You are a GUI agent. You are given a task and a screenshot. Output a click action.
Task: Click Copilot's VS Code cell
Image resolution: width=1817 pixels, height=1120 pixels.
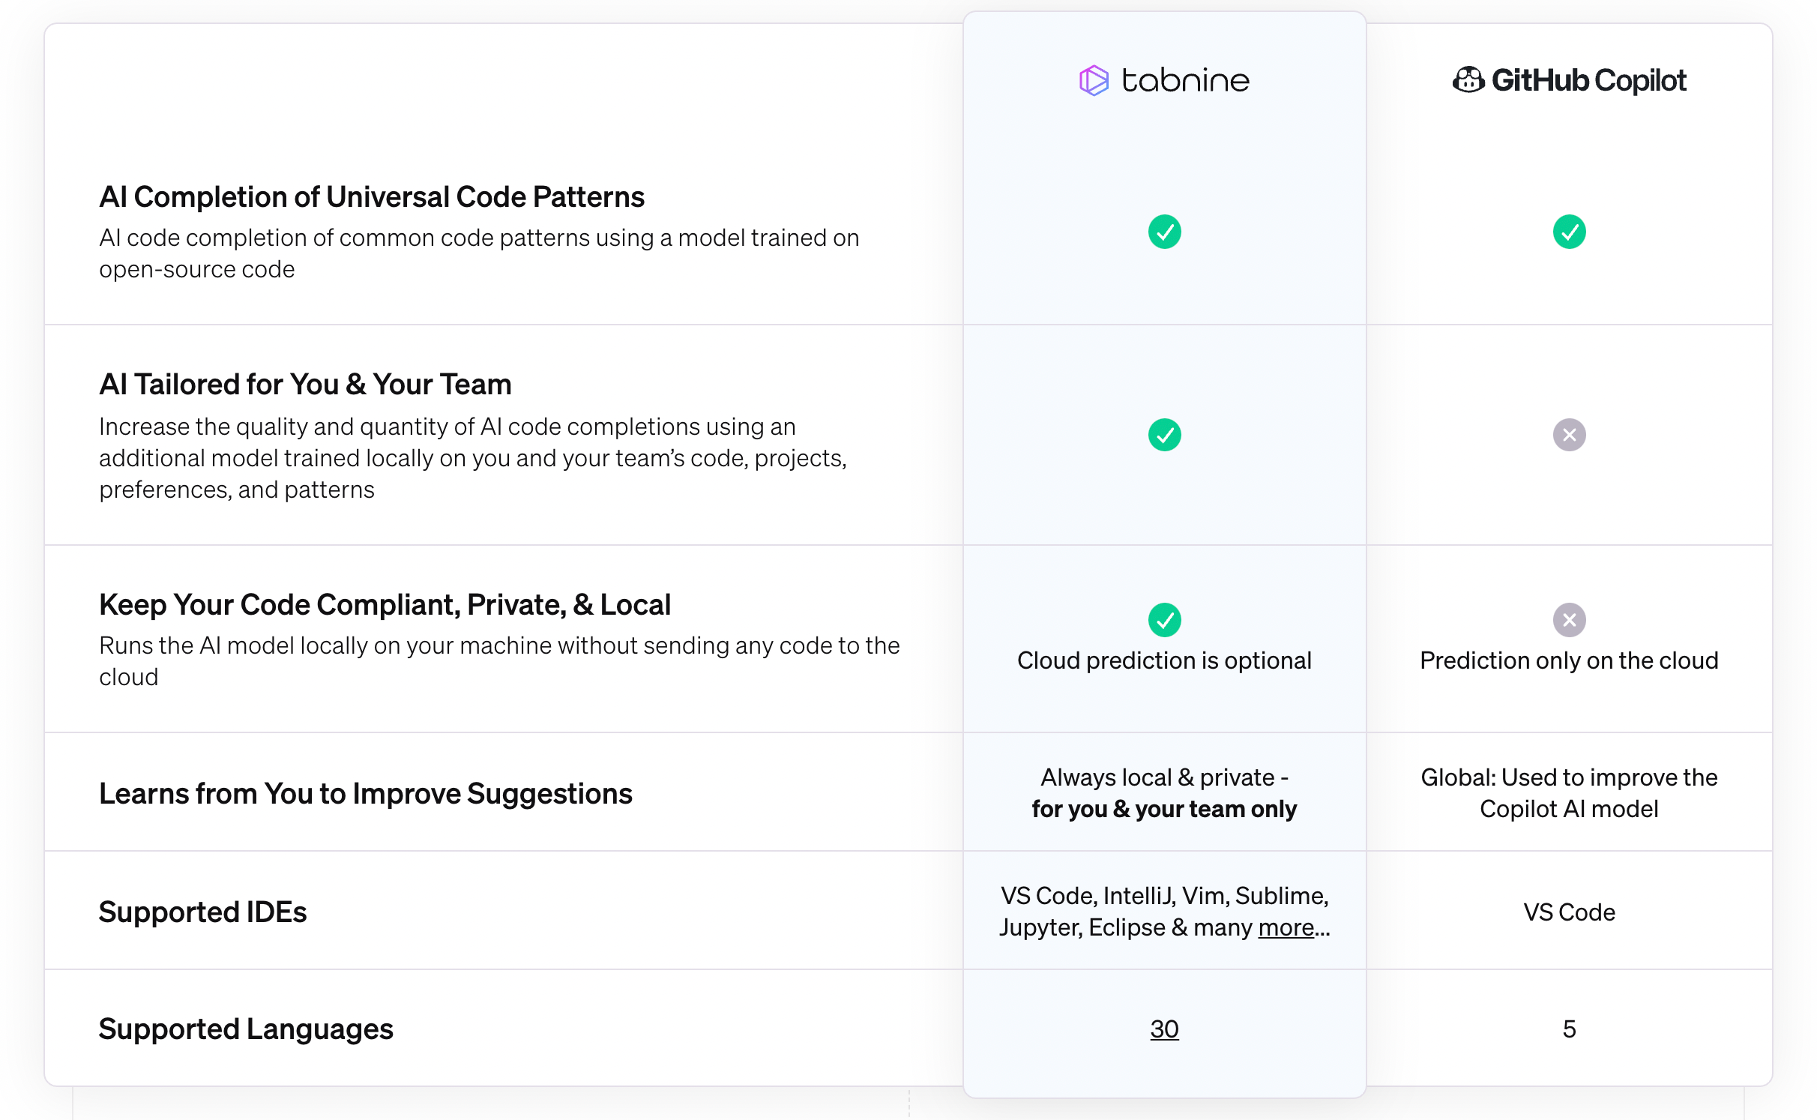(1569, 912)
